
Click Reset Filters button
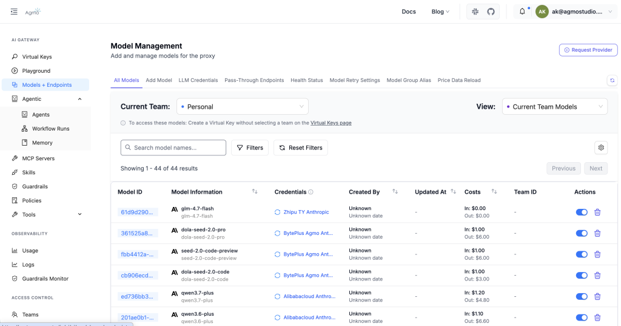coord(301,148)
